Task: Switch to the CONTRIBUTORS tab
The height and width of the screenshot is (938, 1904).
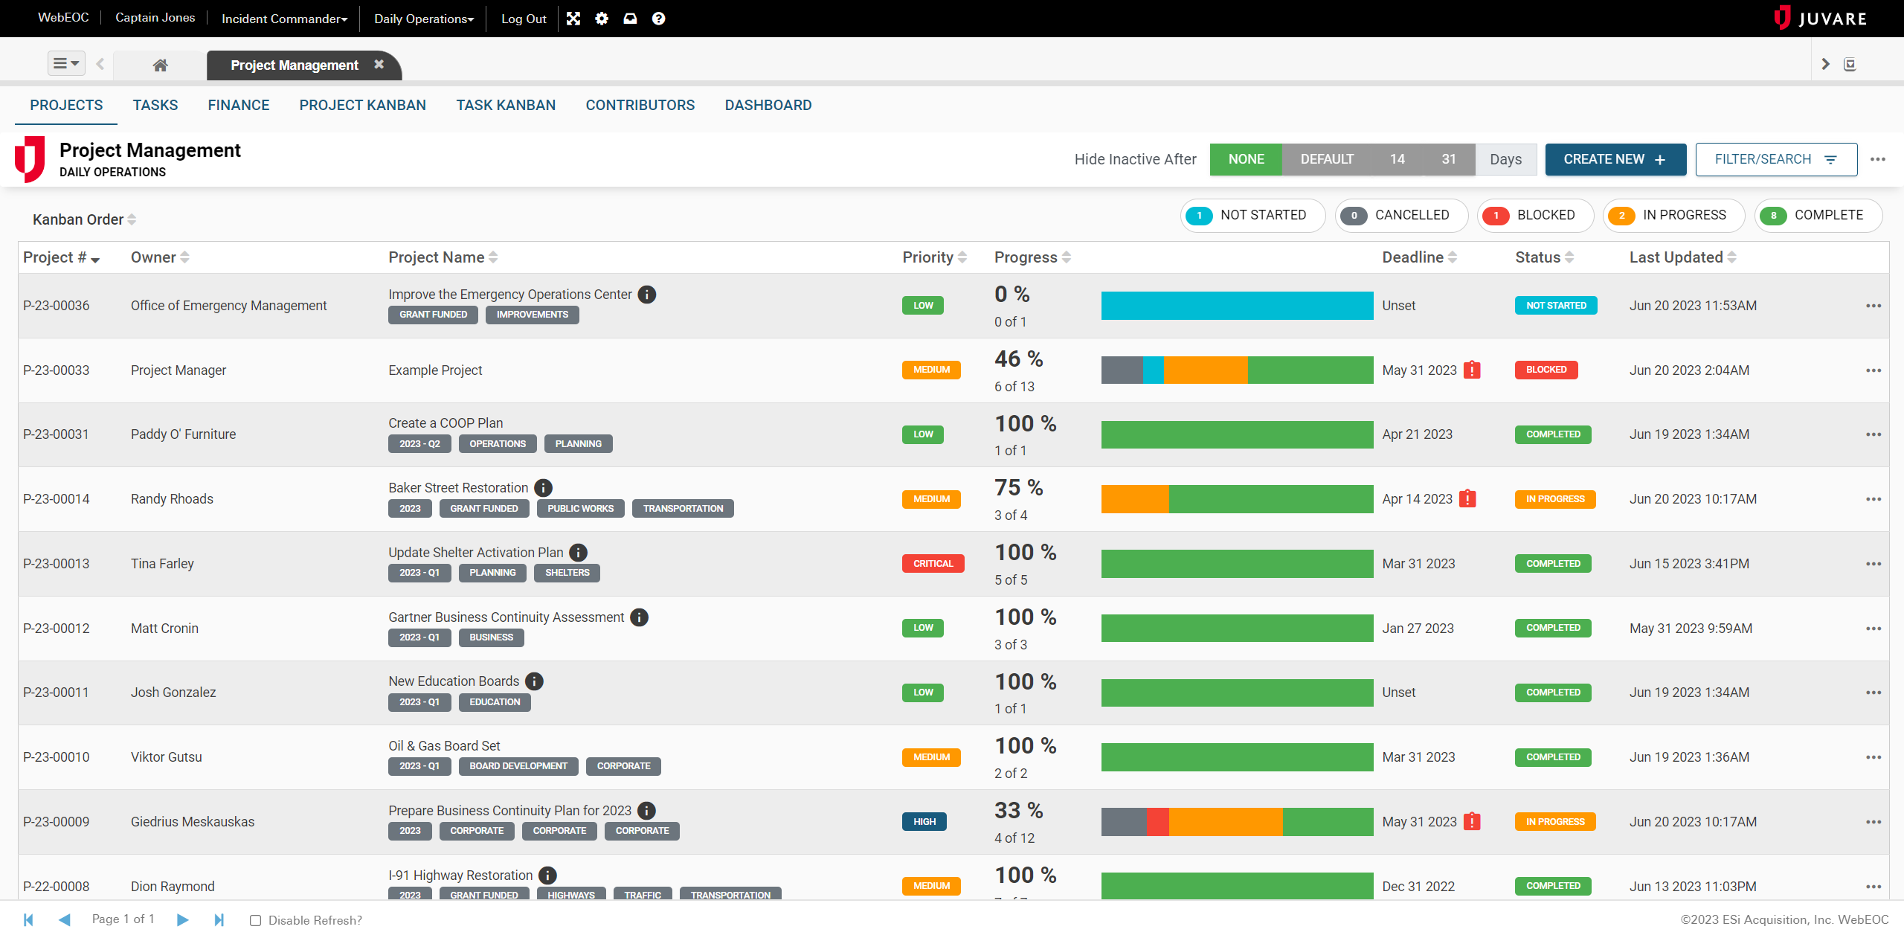Action: [x=640, y=105]
